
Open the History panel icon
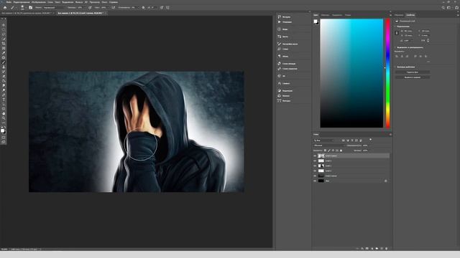pos(280,16)
